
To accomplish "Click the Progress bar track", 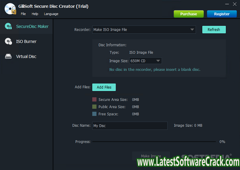I will [x=154, y=142].
